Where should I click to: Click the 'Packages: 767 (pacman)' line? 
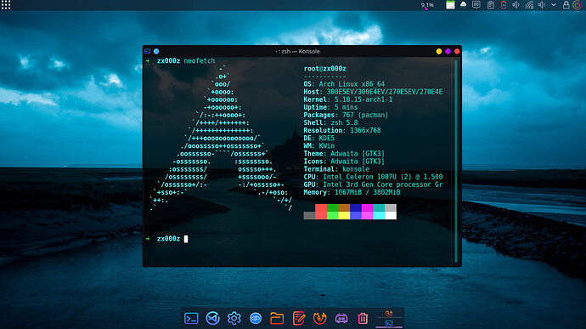[346, 115]
